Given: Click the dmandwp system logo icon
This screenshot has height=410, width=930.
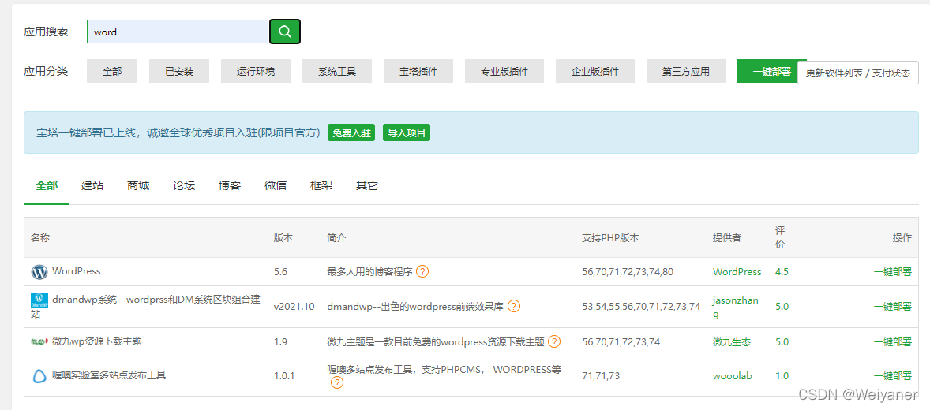Looking at the screenshot, I should click(x=39, y=300).
